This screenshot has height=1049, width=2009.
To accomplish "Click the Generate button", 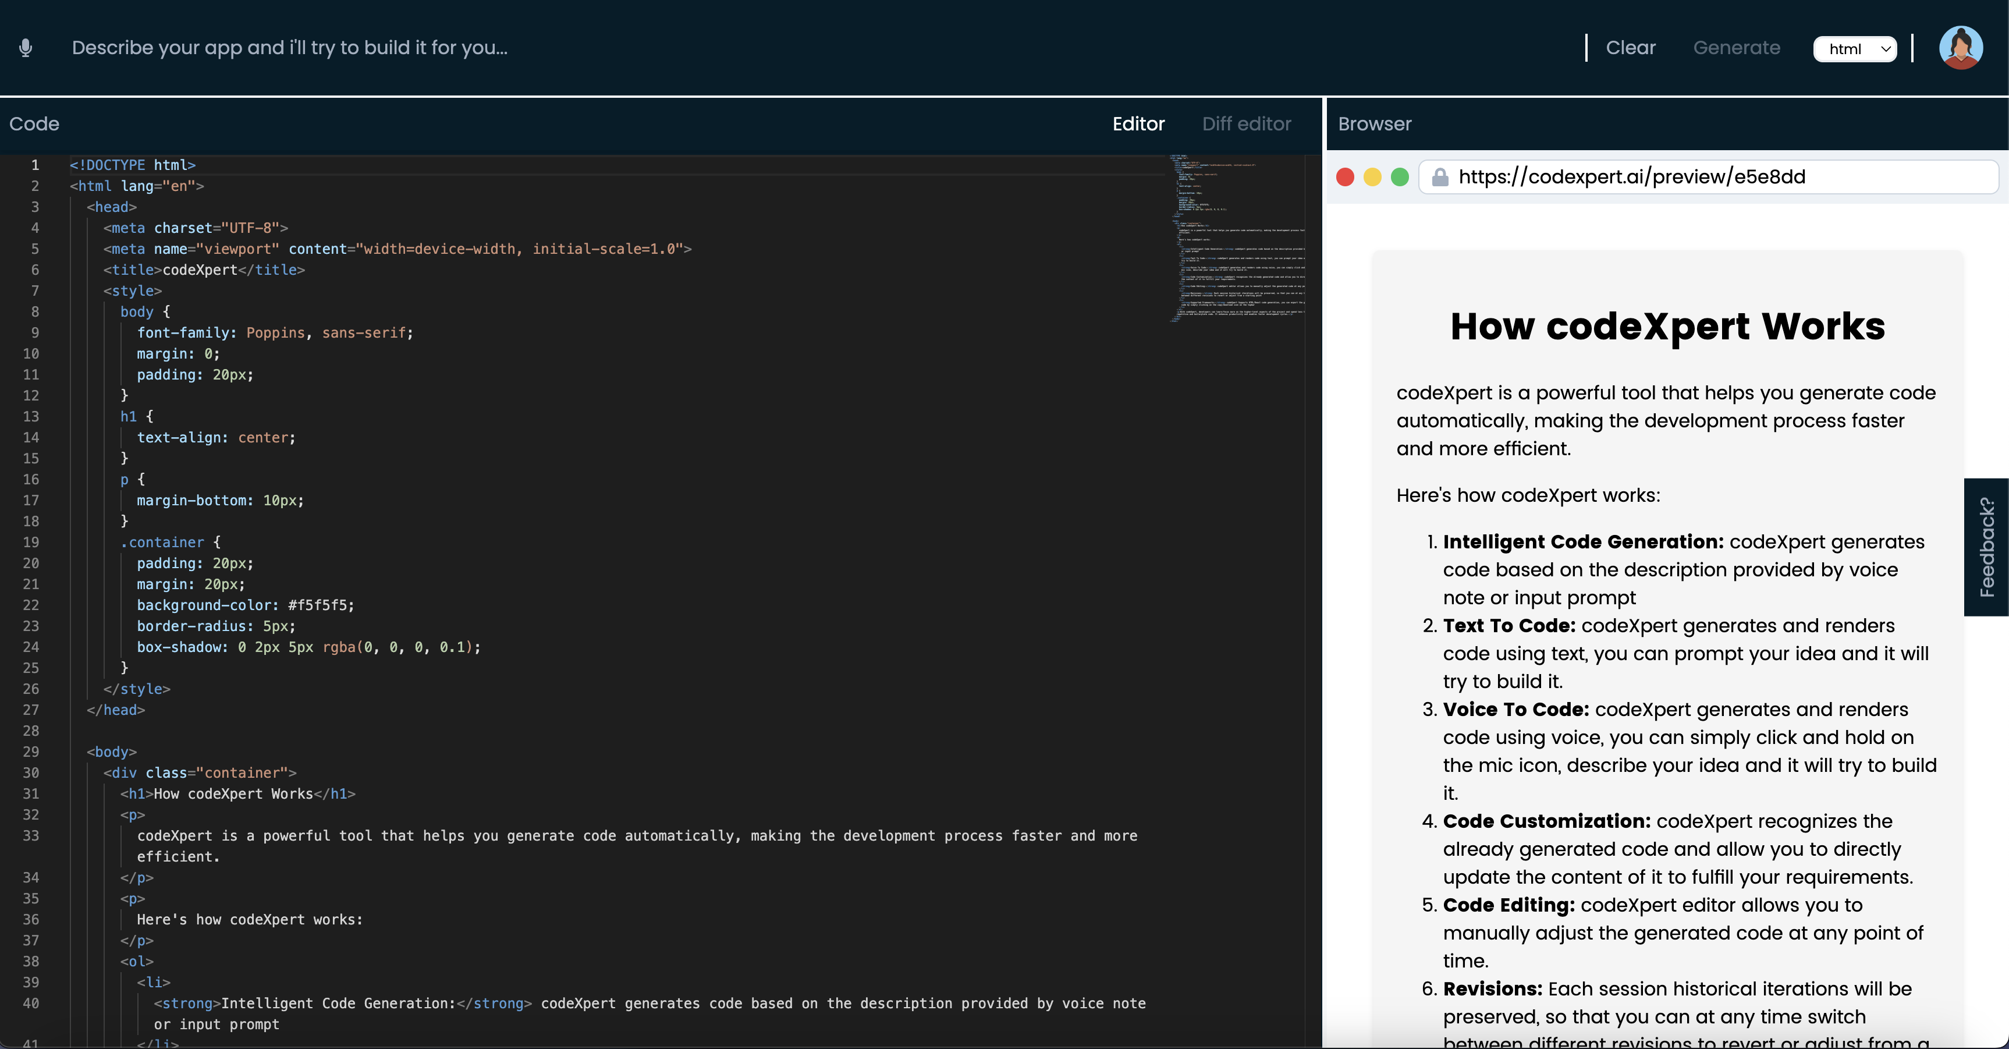I will pyautogui.click(x=1737, y=48).
